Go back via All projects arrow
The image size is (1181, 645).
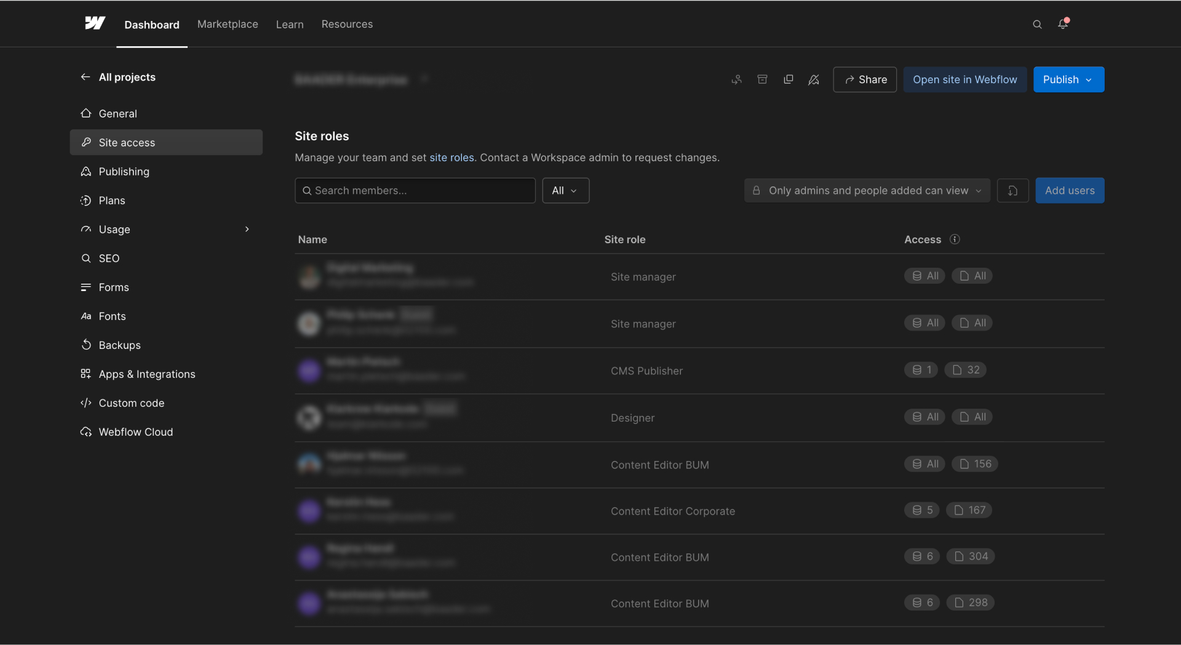[x=85, y=77]
